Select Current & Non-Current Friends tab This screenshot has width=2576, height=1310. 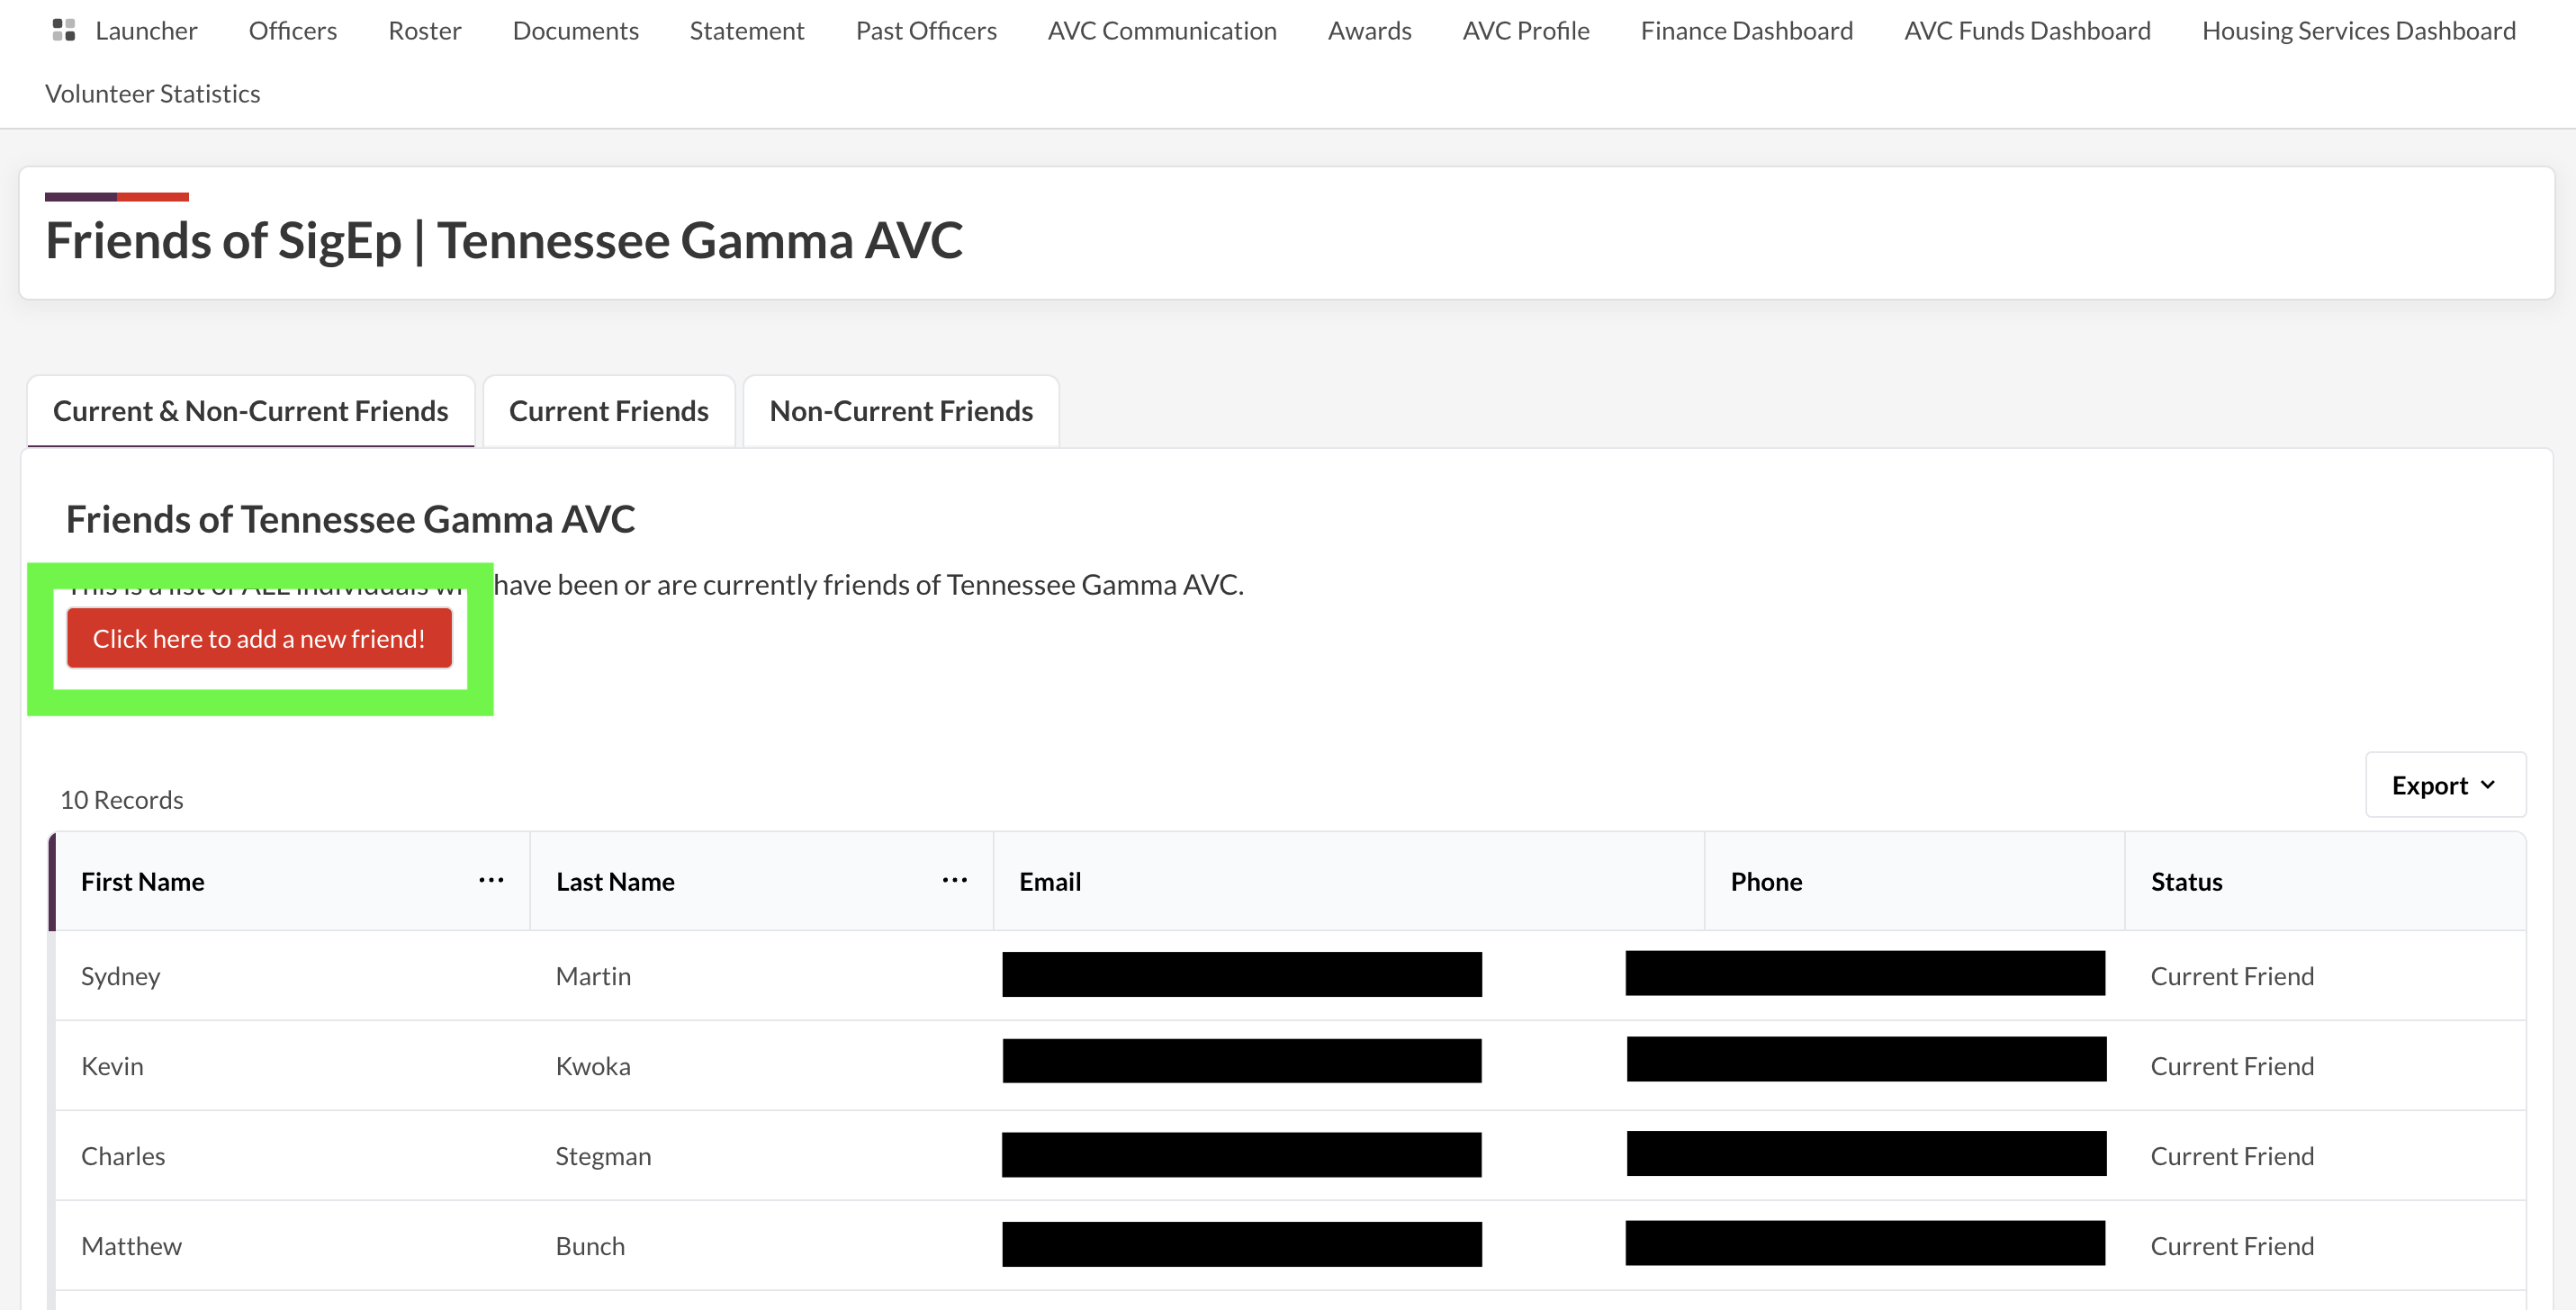[250, 410]
